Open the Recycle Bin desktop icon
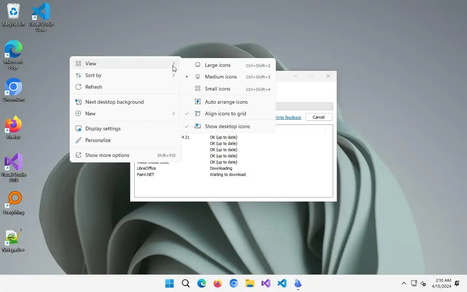Image resolution: width=467 pixels, height=292 pixels. 13,15
